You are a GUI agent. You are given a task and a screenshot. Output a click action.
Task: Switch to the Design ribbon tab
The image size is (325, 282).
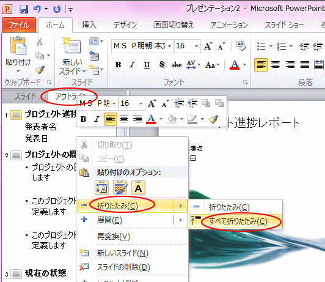click(x=125, y=25)
